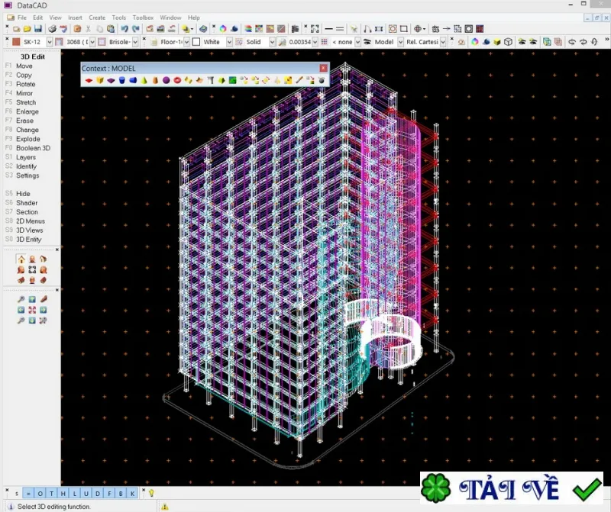The image size is (611, 512).
Task: Open the Create menu
Action: click(97, 18)
